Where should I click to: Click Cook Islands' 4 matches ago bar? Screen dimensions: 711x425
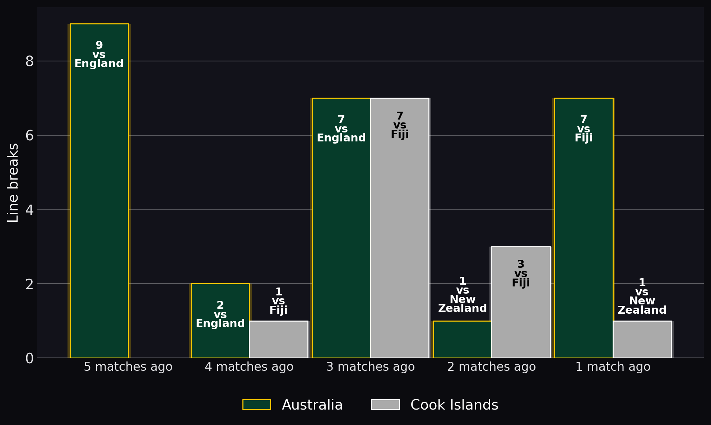(279, 339)
